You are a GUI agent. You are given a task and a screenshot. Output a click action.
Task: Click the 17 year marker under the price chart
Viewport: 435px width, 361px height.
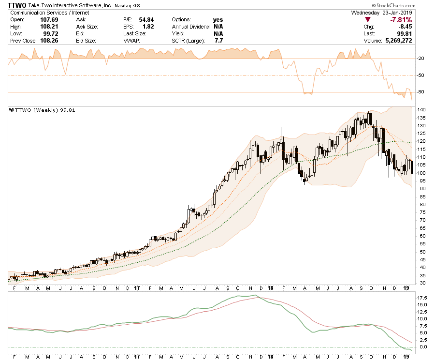pos(137,288)
